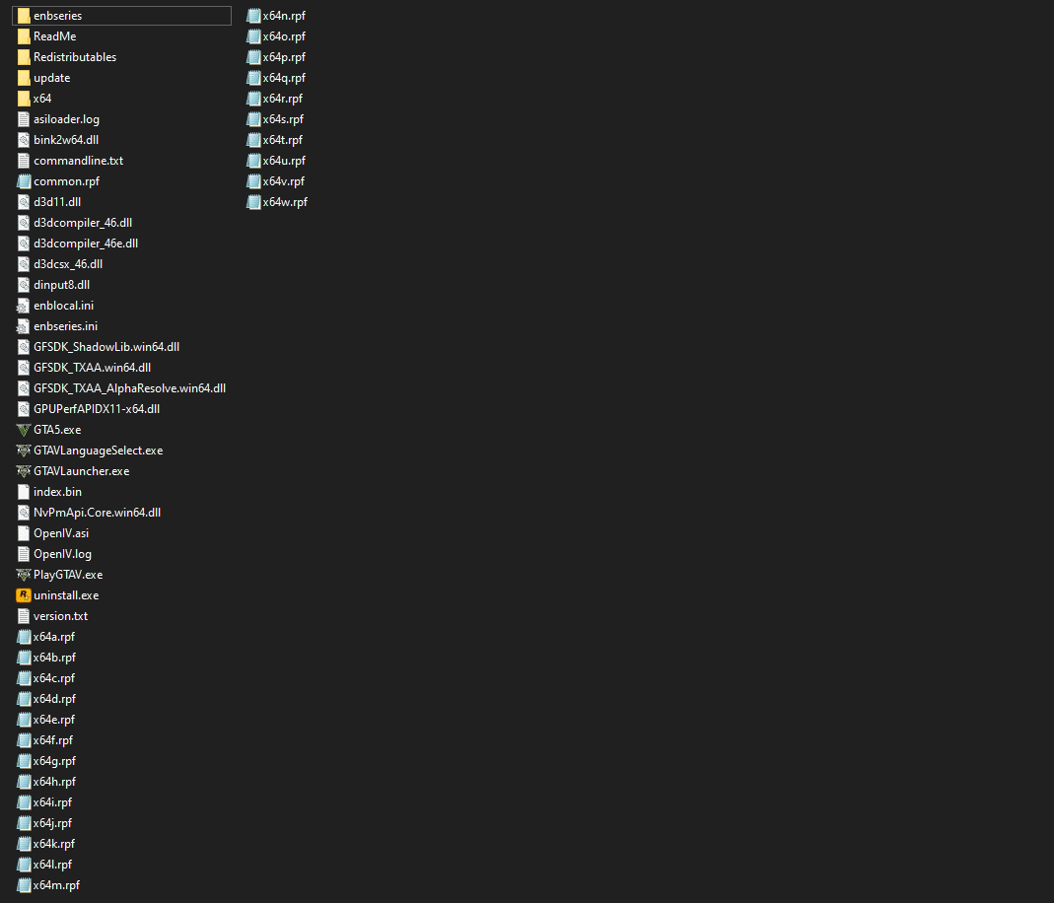The height and width of the screenshot is (903, 1054).
Task: Select the x64p.rpf file name
Action: coord(284,57)
